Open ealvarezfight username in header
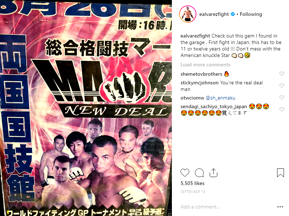Viewport: 289px width, 216px height. [214, 14]
